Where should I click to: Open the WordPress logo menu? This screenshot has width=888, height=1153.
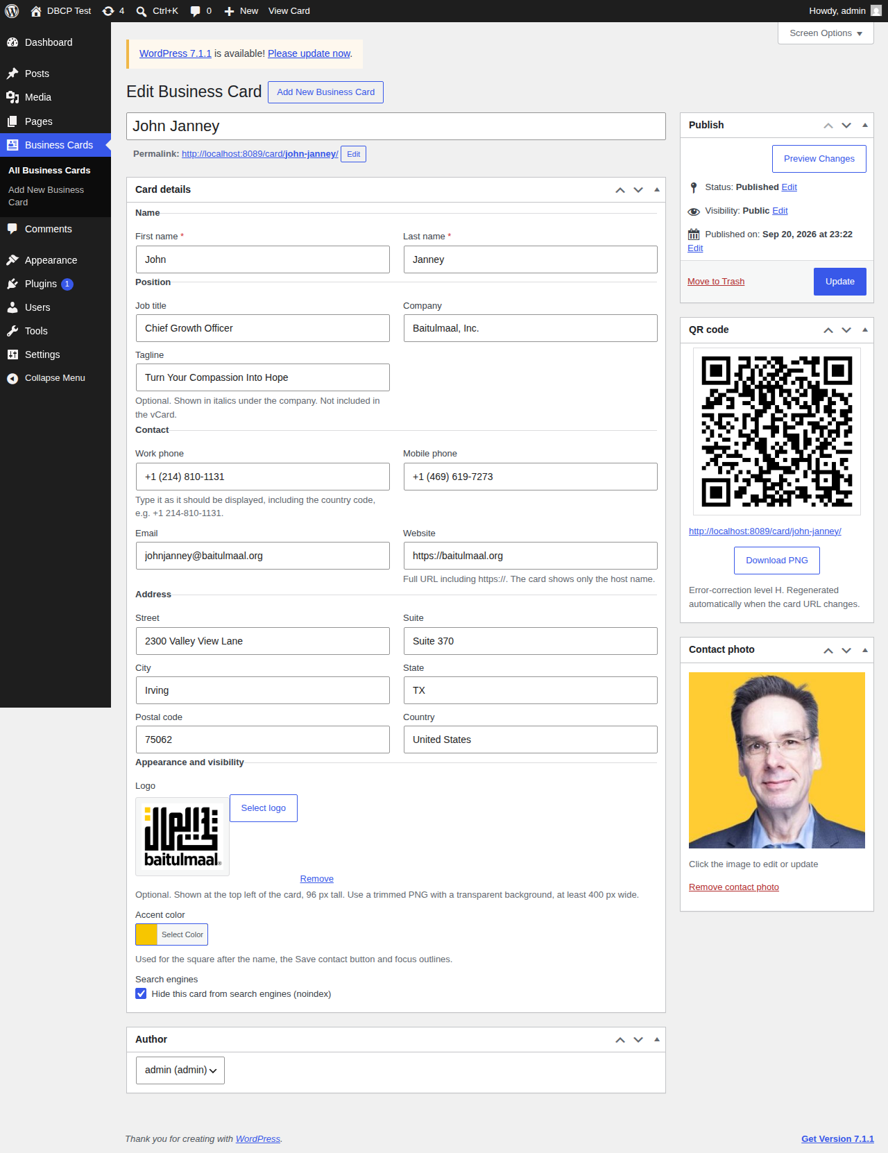coord(12,11)
